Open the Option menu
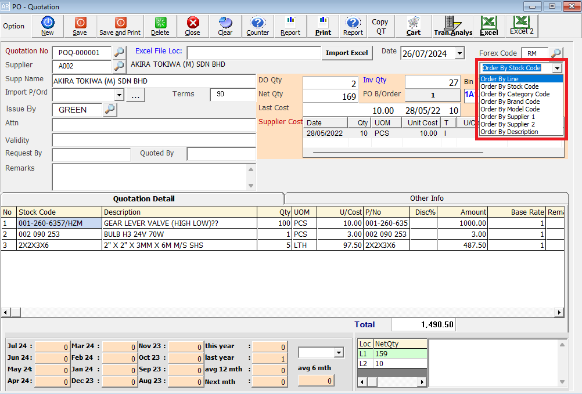Image resolution: width=582 pixels, height=394 pixels. 14,26
